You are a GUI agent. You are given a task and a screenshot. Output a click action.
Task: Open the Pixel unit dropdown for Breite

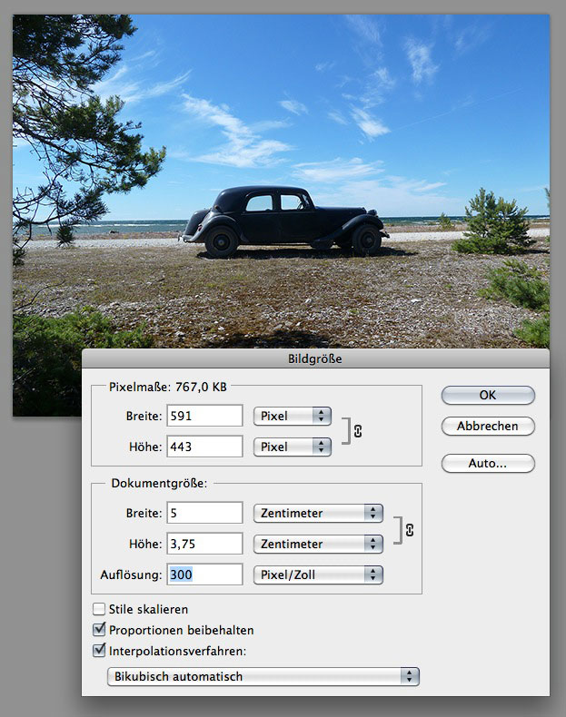293,416
